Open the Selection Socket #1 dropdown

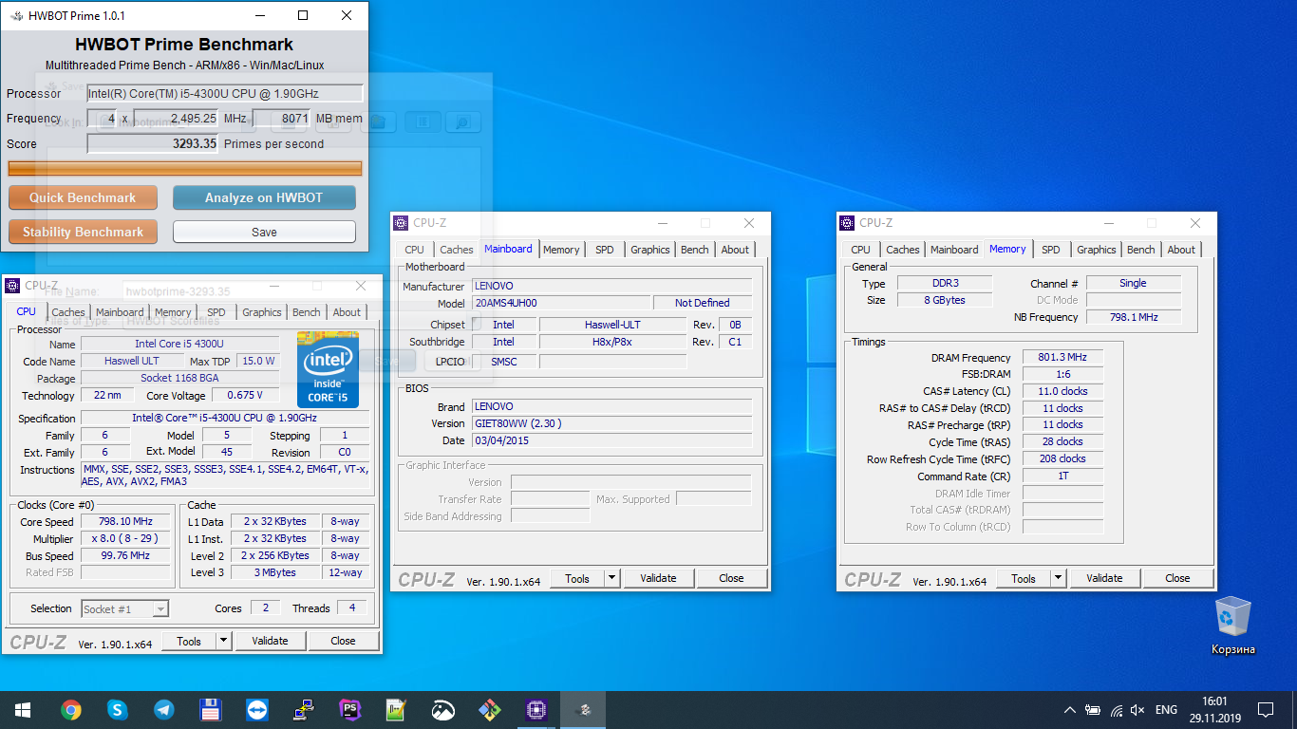click(124, 608)
